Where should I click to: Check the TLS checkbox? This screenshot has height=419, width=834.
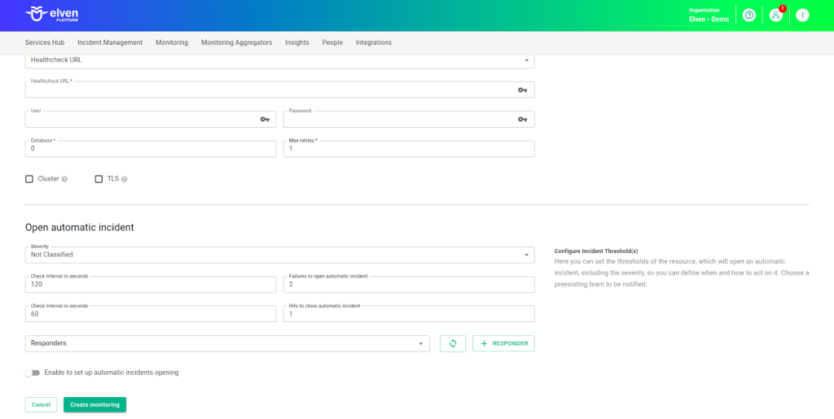coord(99,179)
